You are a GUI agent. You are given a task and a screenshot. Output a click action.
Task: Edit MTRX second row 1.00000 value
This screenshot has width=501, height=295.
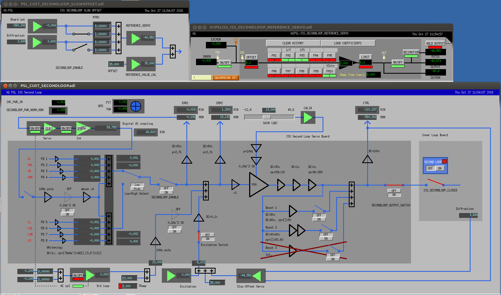coord(102,34)
